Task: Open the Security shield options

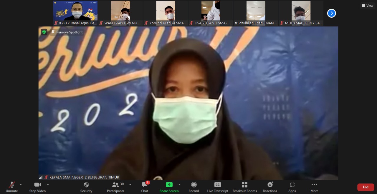Action: pyautogui.click(x=86, y=187)
